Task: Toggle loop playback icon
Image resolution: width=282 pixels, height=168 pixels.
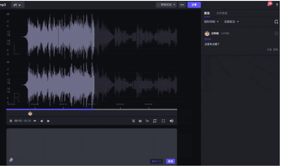Action: click(155, 121)
